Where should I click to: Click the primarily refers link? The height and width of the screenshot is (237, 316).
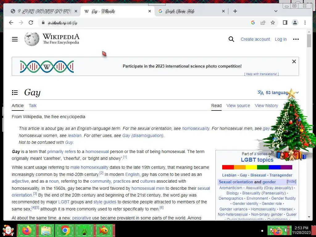(61, 152)
